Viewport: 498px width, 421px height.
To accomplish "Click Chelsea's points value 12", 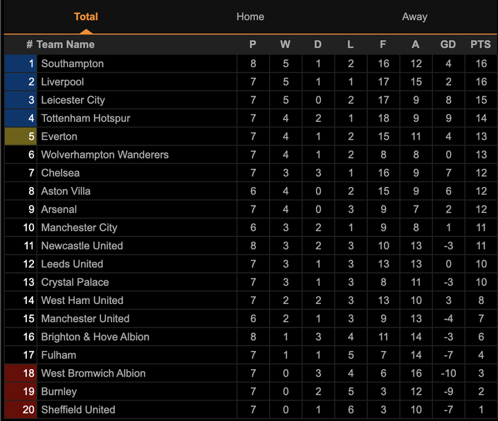I will 481,173.
